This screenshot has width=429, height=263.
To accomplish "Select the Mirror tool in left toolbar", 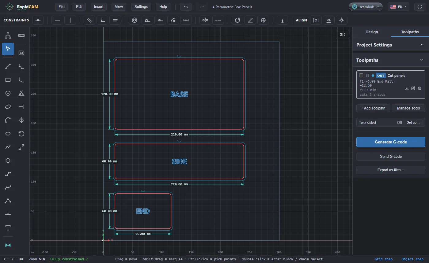I will [21, 120].
